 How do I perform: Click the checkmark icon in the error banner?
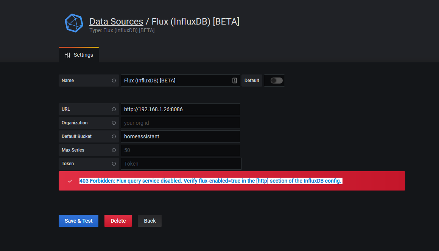(x=70, y=181)
